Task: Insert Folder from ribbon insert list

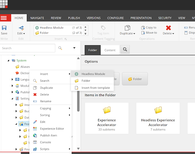Action: (x=58, y=33)
